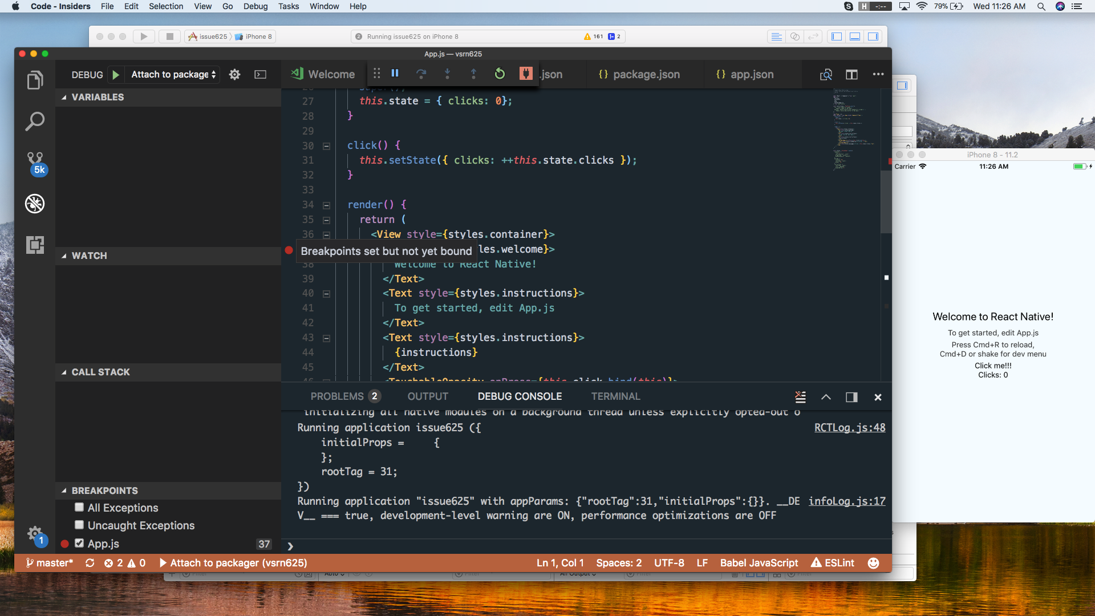Open the PROBLEMS panel tab
Image resolution: width=1095 pixels, height=616 pixels.
point(344,396)
